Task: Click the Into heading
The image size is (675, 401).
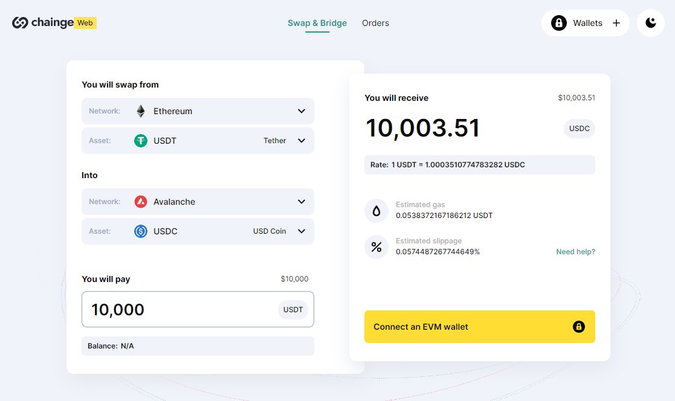Action: (89, 175)
